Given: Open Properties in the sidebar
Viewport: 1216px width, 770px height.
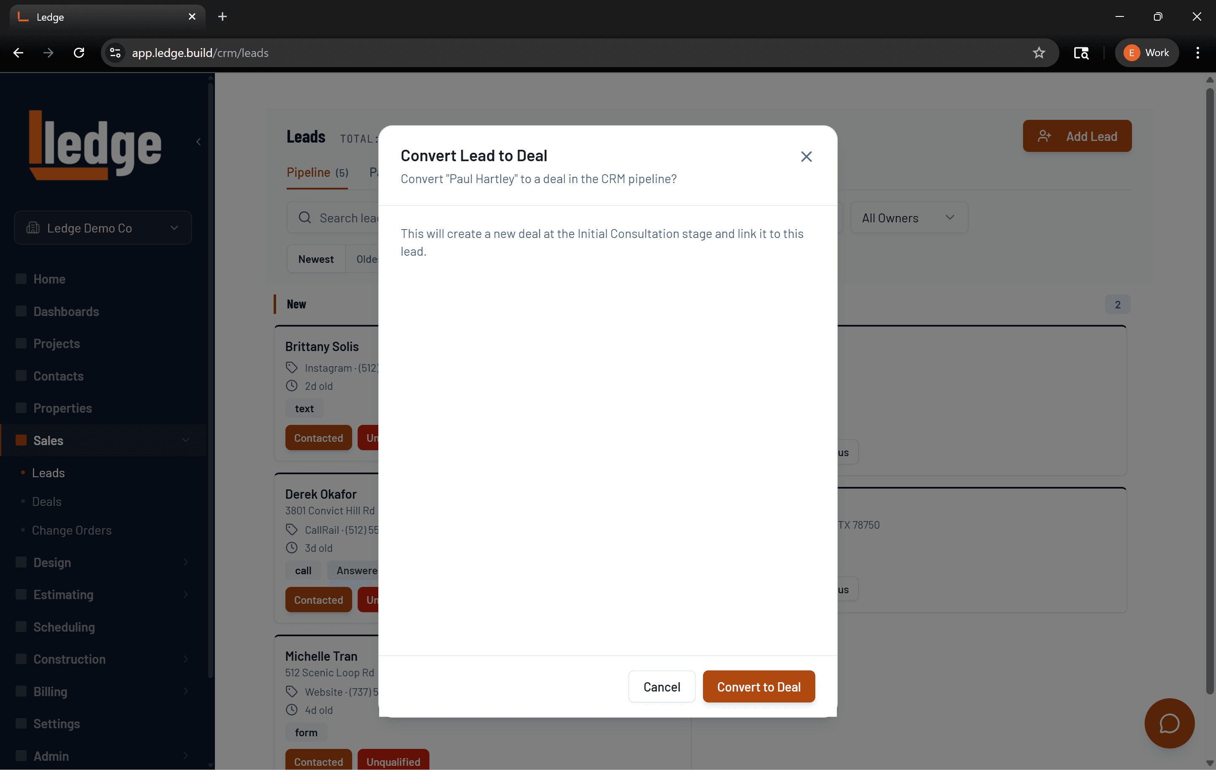Looking at the screenshot, I should point(62,408).
